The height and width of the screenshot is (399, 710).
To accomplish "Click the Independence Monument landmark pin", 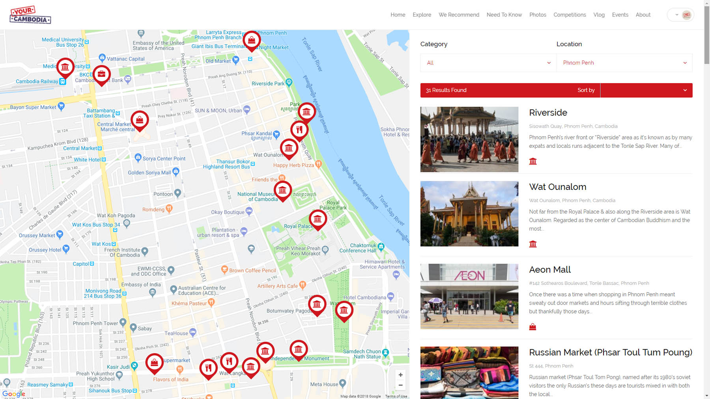I will click(x=299, y=349).
